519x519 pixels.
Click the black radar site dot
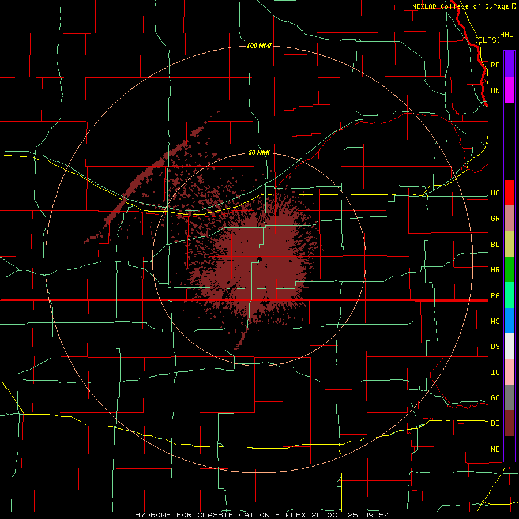point(259,259)
